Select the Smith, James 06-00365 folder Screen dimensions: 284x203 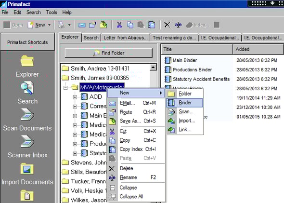pyautogui.click(x=95, y=78)
